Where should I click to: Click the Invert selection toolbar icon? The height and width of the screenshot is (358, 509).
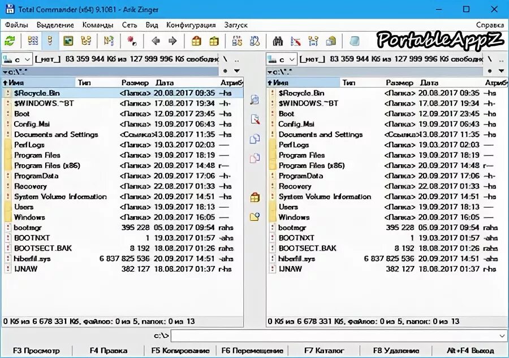[x=109, y=41]
